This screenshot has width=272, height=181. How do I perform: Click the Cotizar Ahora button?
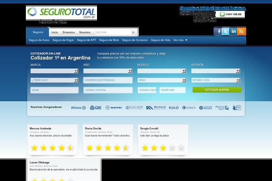coord(217,90)
